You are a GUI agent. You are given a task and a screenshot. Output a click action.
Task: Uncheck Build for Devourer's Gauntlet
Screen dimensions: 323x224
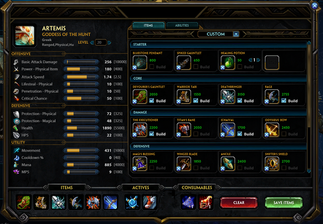(x=152, y=101)
